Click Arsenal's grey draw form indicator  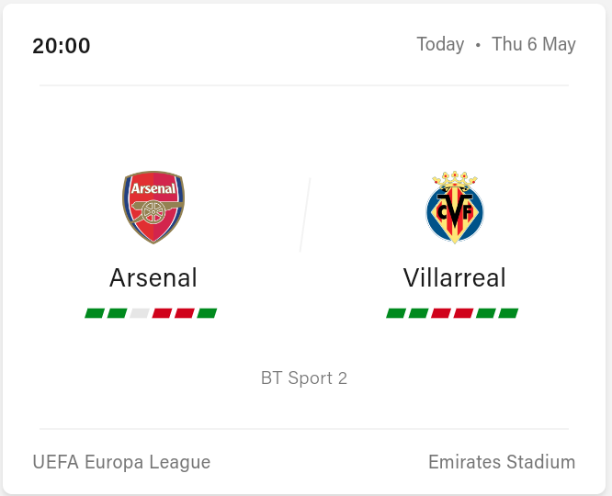pos(140,313)
